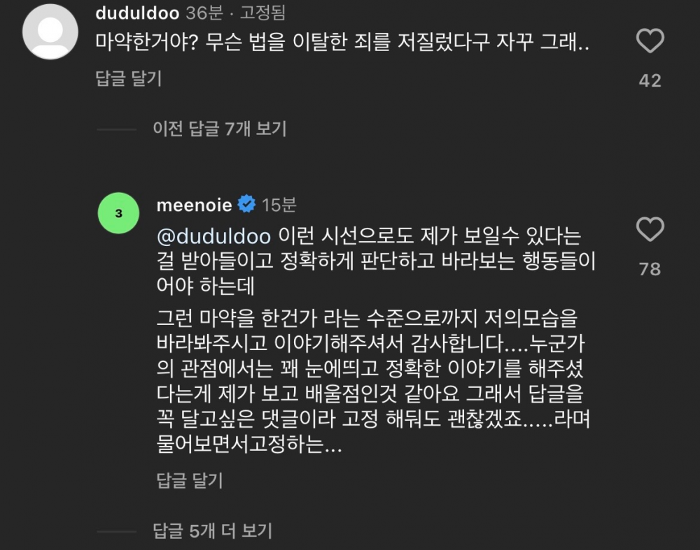Expand 5 more replies (답글 5개 더 보기)
The height and width of the screenshot is (550, 700).
212,530
